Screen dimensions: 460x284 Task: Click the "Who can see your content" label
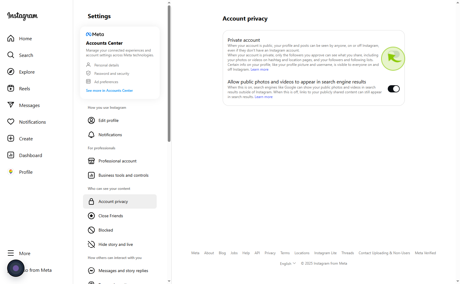109,189
